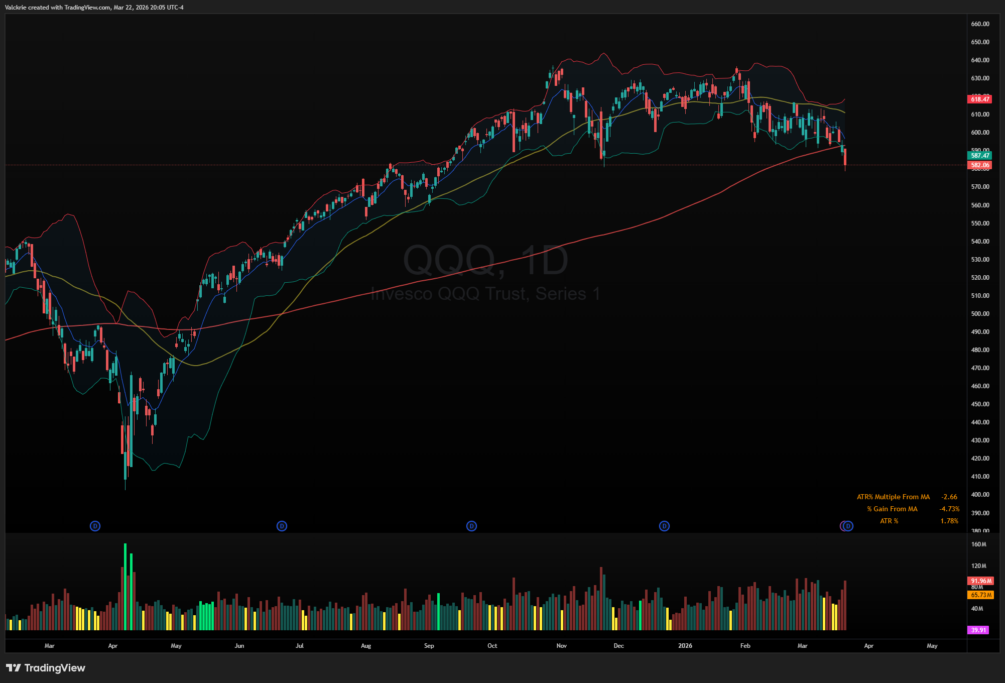Image resolution: width=1005 pixels, height=683 pixels.
Task: Click the 2026 label on time axis
Action: [x=685, y=646]
